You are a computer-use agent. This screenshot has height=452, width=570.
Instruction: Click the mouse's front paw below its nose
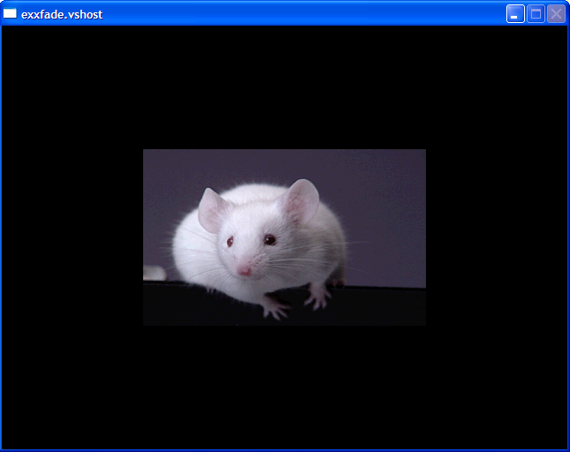point(274,309)
